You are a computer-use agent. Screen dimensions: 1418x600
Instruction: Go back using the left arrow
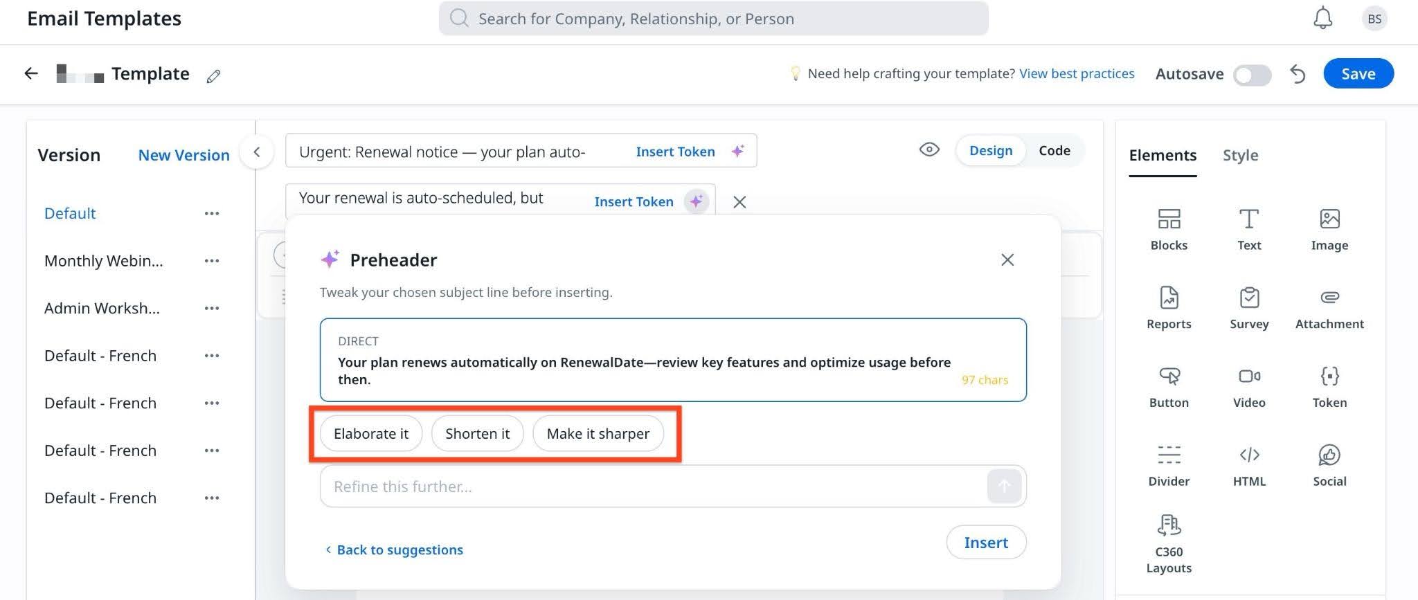tap(31, 73)
